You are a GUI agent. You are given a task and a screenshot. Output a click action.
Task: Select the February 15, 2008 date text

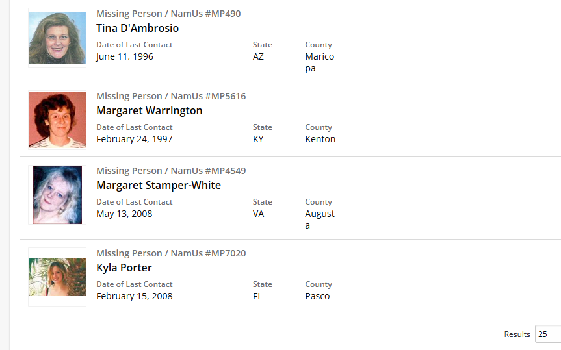tap(135, 296)
